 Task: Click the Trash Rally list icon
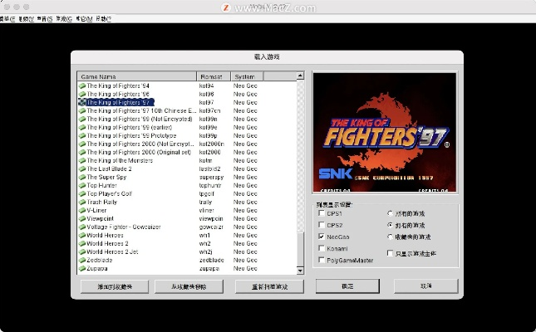pyautogui.click(x=82, y=202)
